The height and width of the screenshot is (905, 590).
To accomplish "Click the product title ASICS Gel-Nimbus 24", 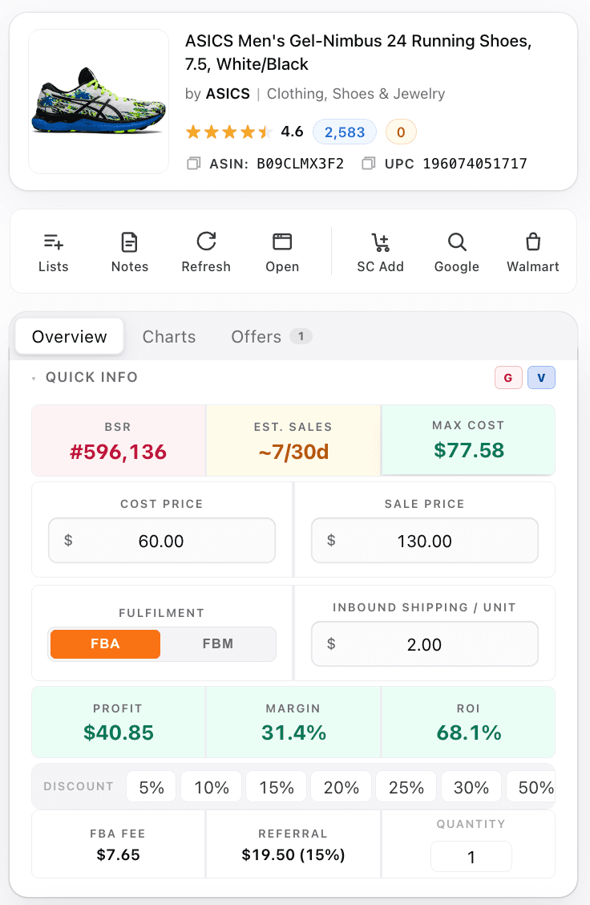I will pos(358,52).
